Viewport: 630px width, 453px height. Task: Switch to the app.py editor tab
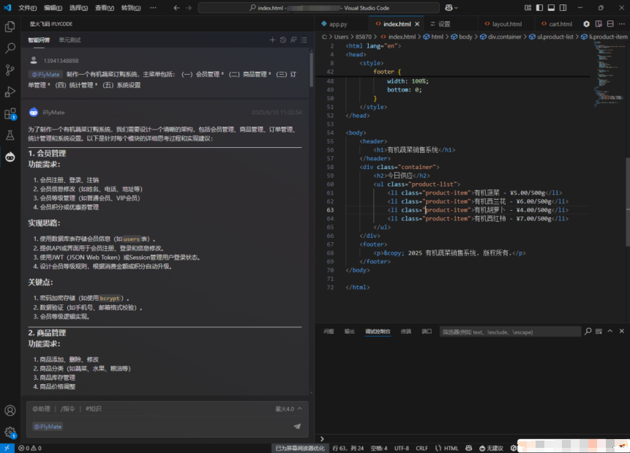338,24
